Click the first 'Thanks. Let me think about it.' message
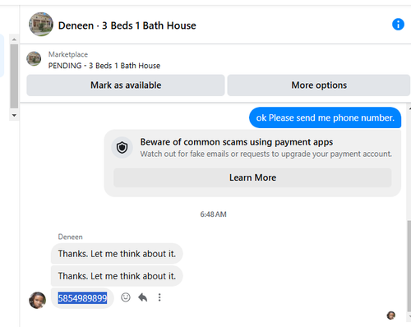The image size is (411, 327). [x=117, y=254]
